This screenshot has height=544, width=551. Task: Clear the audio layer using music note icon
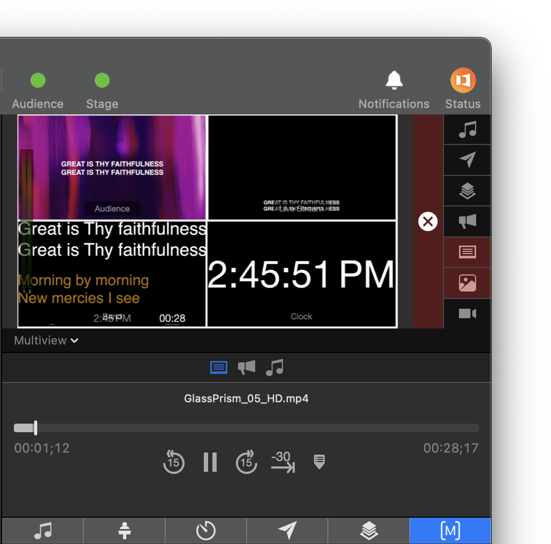[x=467, y=129]
